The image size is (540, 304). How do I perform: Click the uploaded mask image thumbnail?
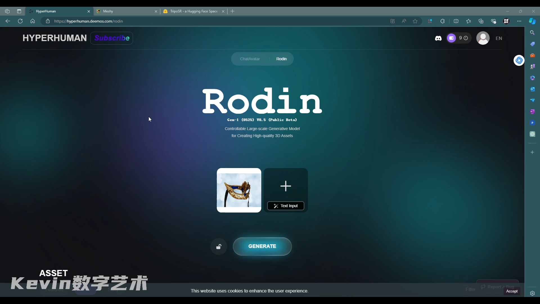coord(239,190)
